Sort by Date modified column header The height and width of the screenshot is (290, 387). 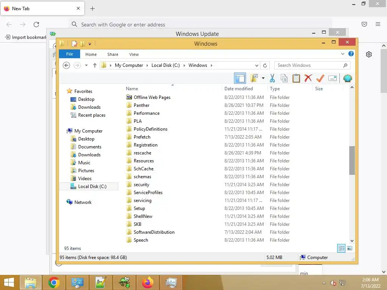point(238,88)
